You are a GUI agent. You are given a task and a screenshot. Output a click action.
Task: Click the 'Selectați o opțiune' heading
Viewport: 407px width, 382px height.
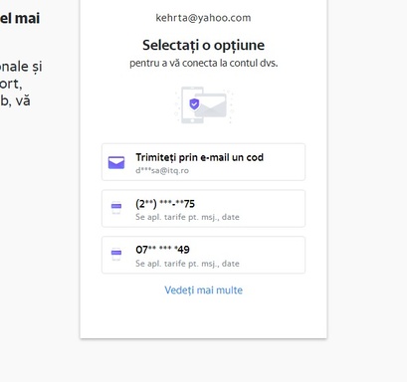pos(203,45)
